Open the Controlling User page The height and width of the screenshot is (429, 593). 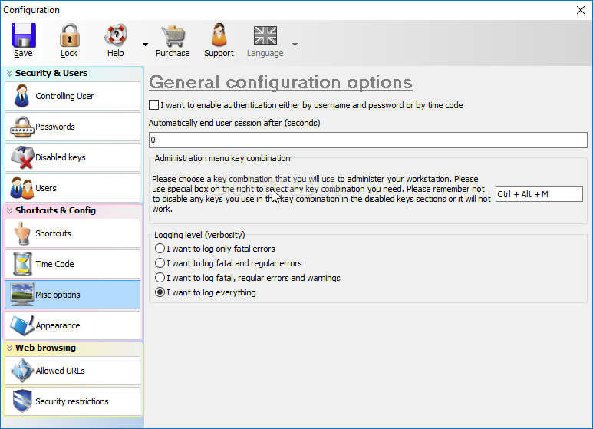[73, 96]
